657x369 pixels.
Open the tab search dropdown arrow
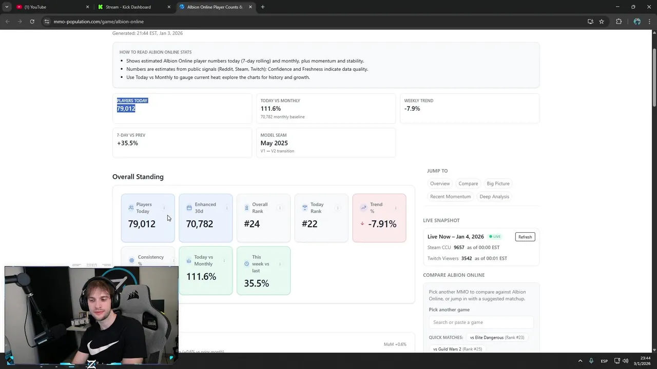7,7
